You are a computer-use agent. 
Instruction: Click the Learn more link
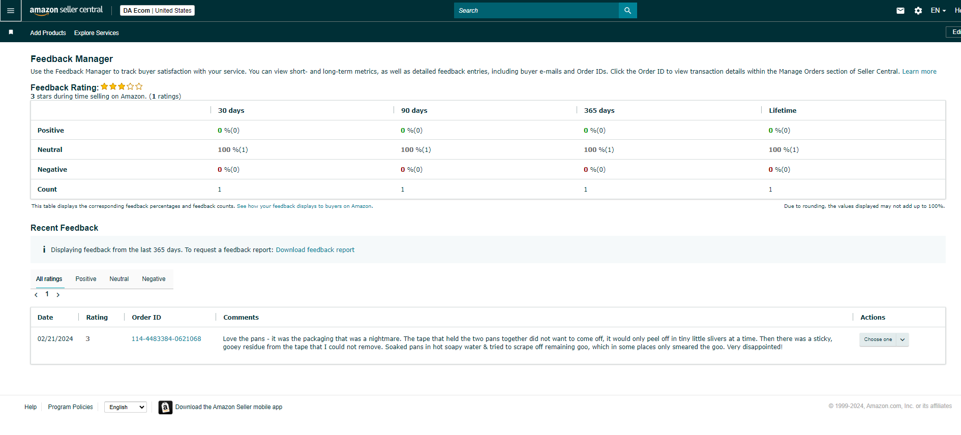click(919, 72)
